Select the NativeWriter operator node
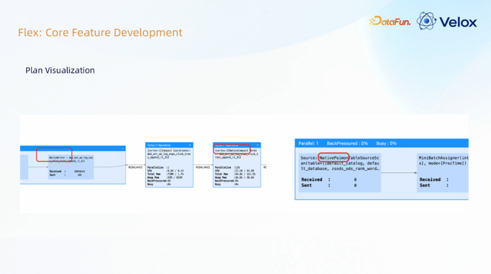This screenshot has height=274, width=491. 71,167
